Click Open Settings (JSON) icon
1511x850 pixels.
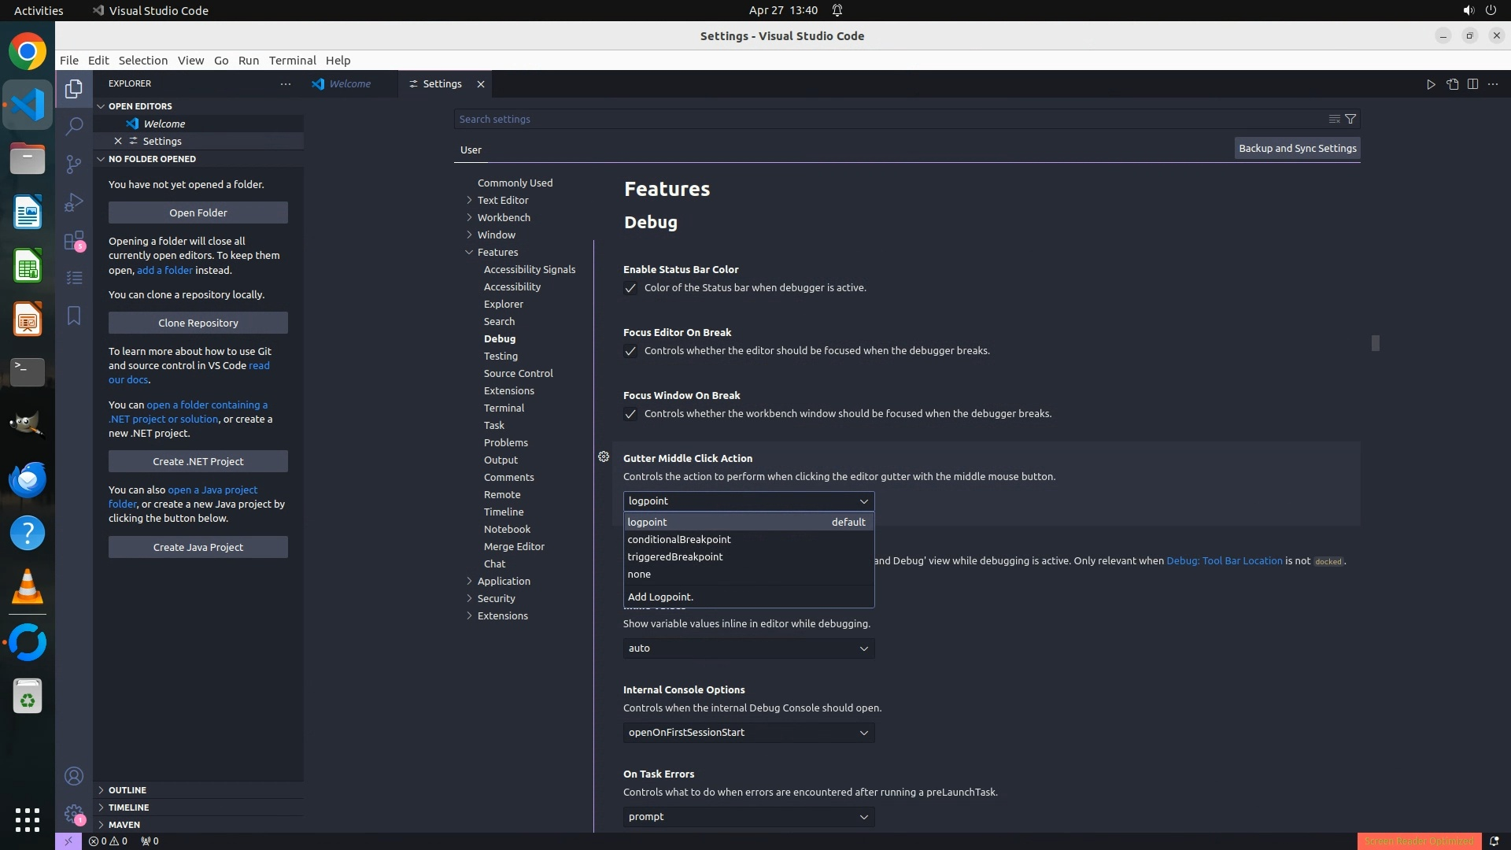tap(1452, 84)
